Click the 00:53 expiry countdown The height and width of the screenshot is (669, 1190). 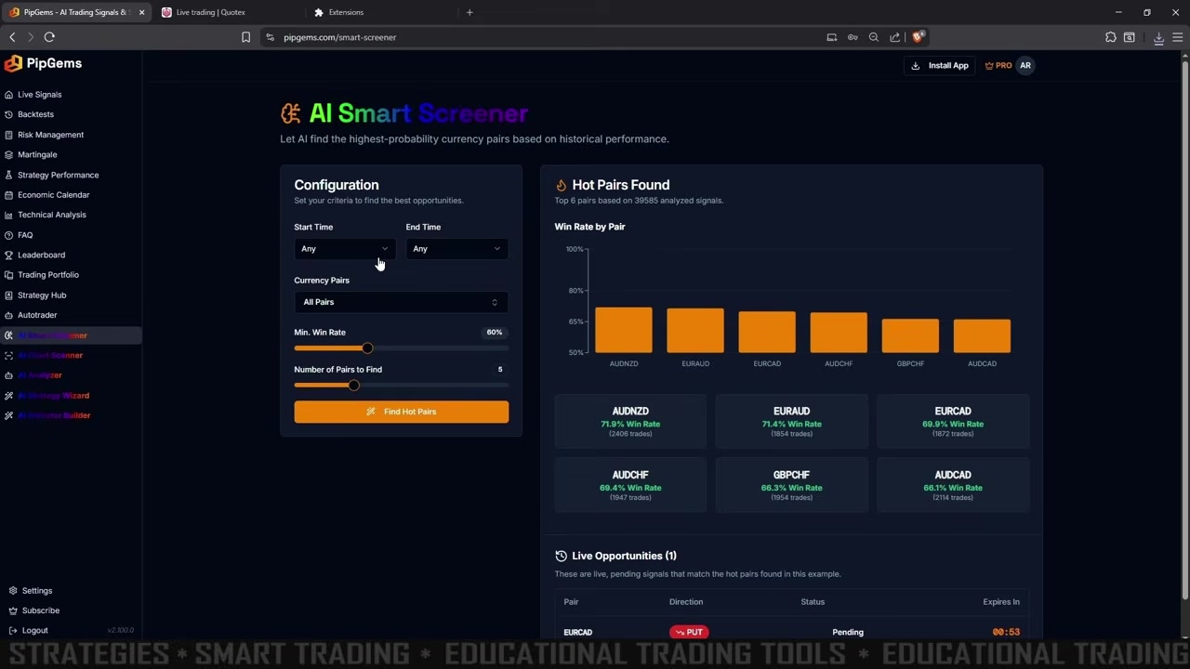coord(1006,632)
